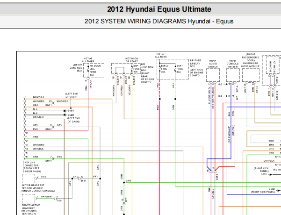Click the pink wire splice dot below ESP-2 fuse
The image size is (281, 215).
pyautogui.click(x=160, y=99)
